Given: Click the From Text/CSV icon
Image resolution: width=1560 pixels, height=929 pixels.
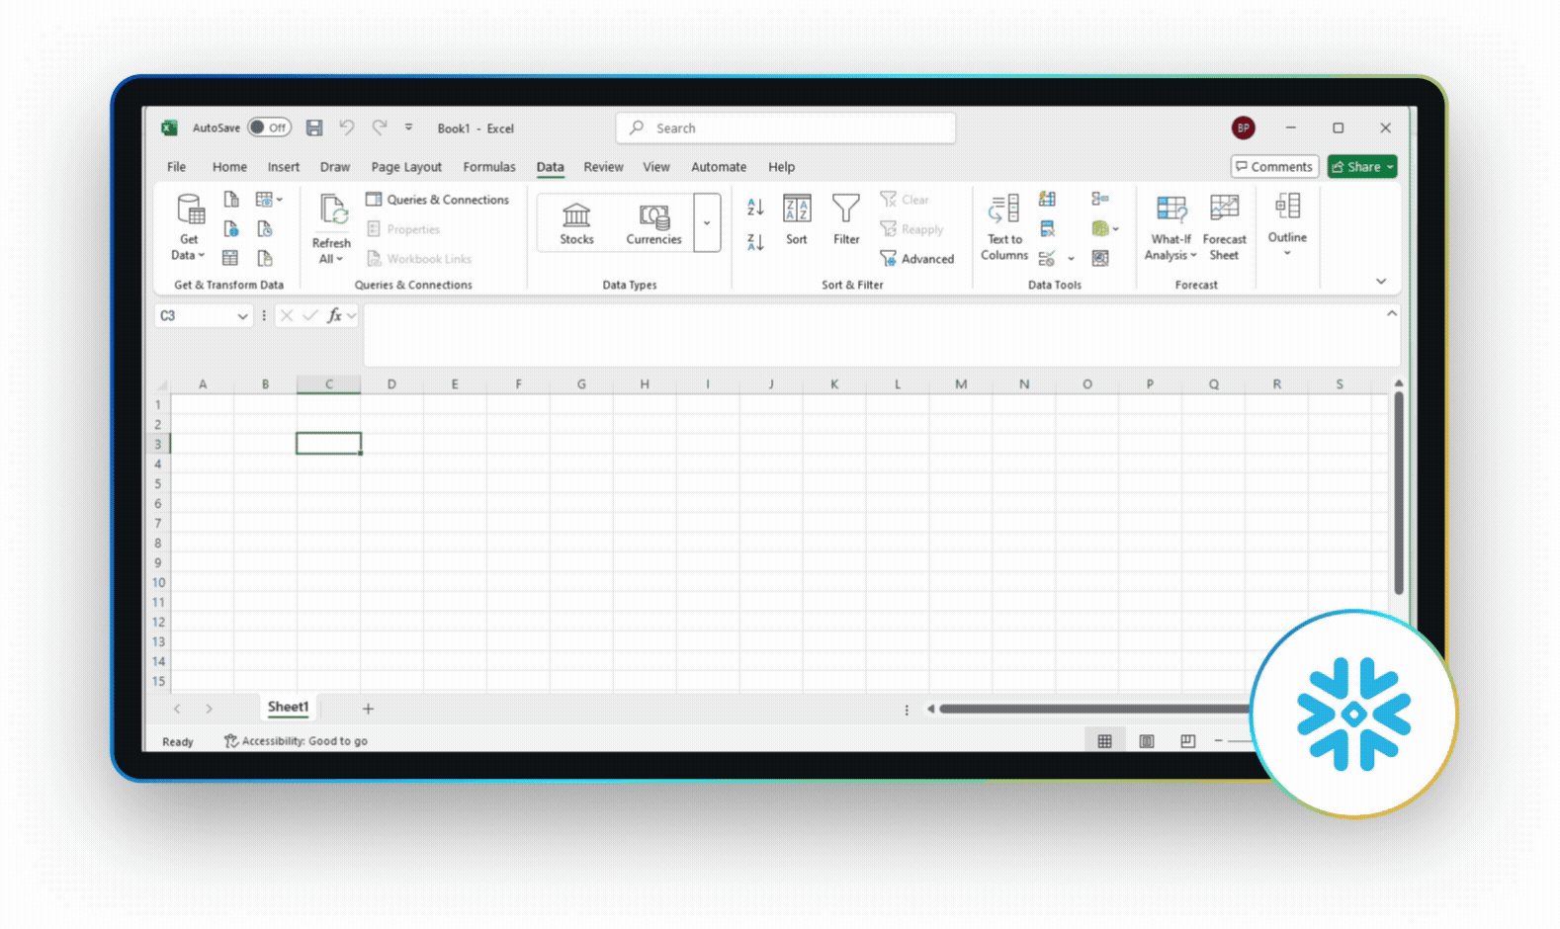Looking at the screenshot, I should [230, 200].
